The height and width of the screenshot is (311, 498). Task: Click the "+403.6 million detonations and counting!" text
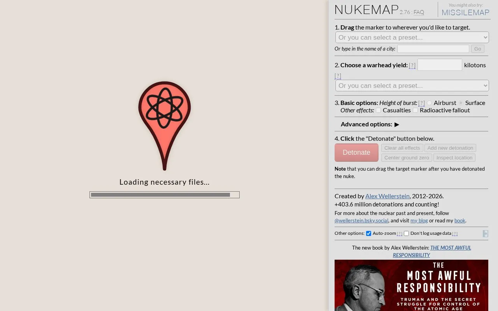[387, 204]
